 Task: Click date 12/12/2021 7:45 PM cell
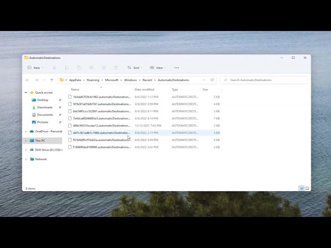tap(148, 126)
